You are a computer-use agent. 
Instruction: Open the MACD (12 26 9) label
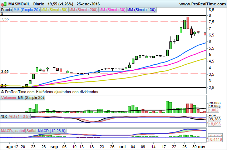click(x=51, y=131)
